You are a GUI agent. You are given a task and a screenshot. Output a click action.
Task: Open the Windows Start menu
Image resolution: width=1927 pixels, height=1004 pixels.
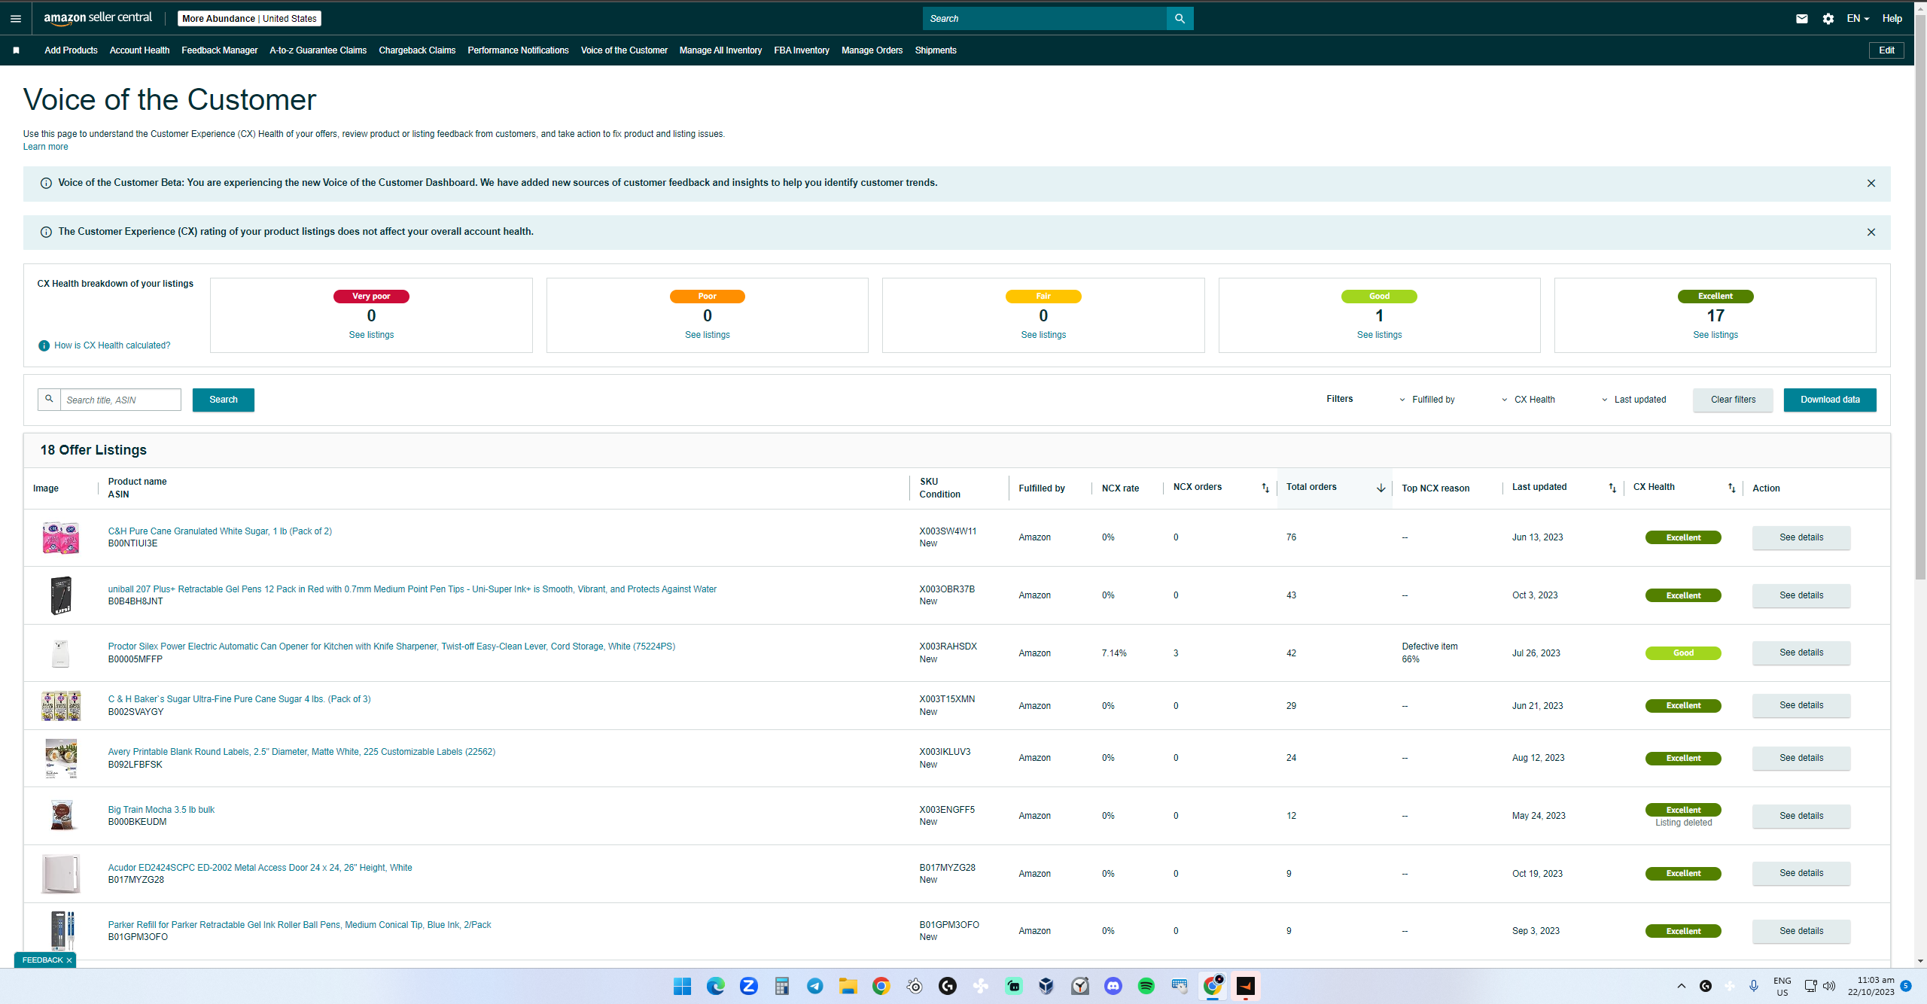tap(682, 986)
